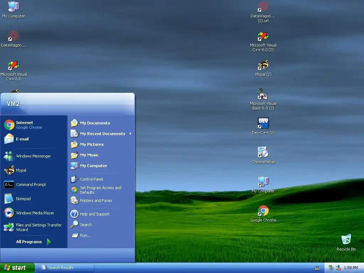Open Help and Support
The image size is (364, 273).
(101, 214)
